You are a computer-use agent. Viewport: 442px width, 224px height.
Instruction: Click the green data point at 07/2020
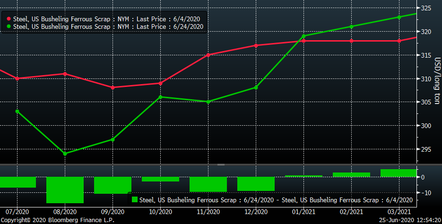pyautogui.click(x=17, y=111)
